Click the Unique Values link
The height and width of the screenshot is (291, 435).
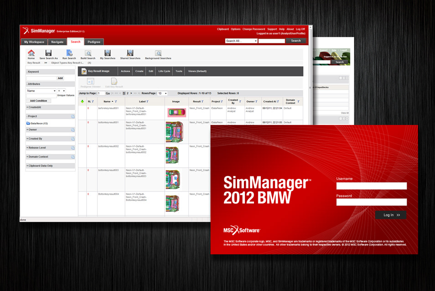(66, 95)
